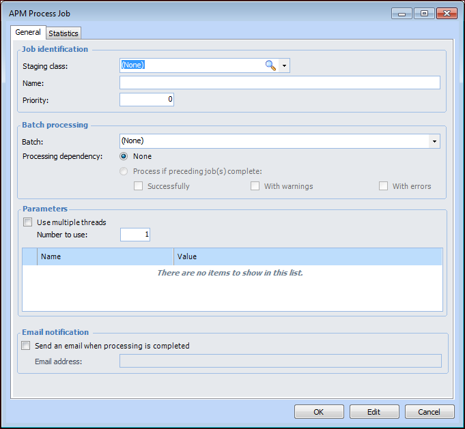Click the OK button
This screenshot has height=429, width=465.
[x=319, y=412]
